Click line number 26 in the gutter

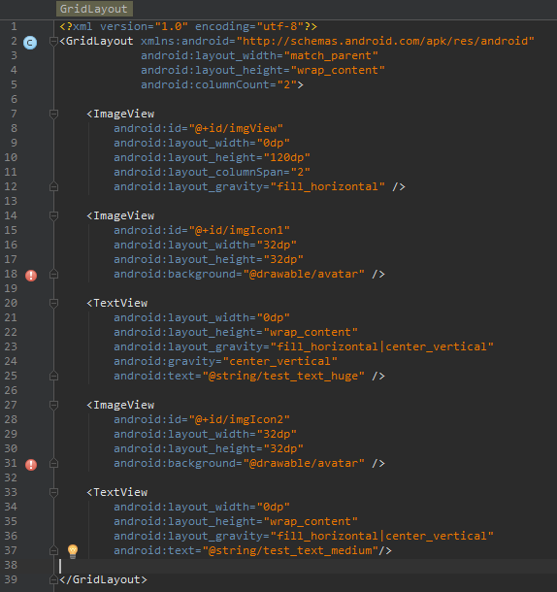[11, 390]
